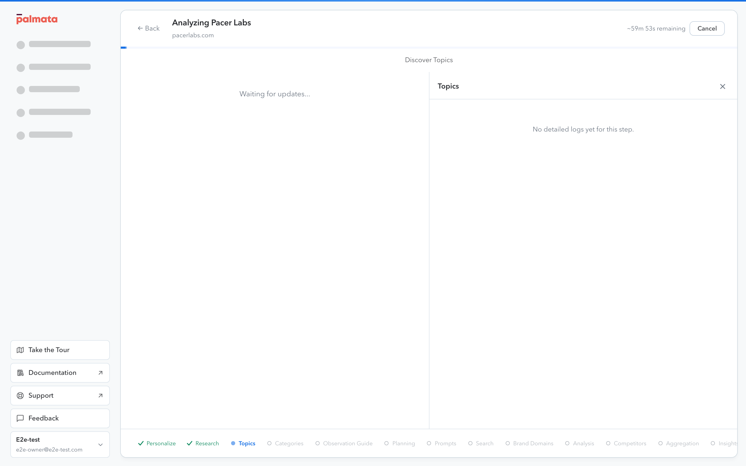This screenshot has width=746, height=466.
Task: Select the Aggregation step
Action: coord(679,443)
